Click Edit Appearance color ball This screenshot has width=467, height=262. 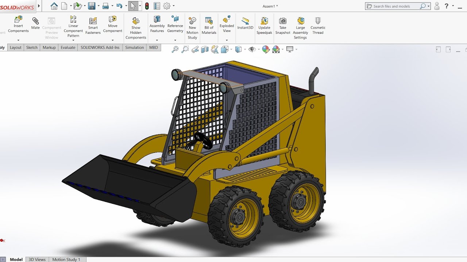(266, 49)
